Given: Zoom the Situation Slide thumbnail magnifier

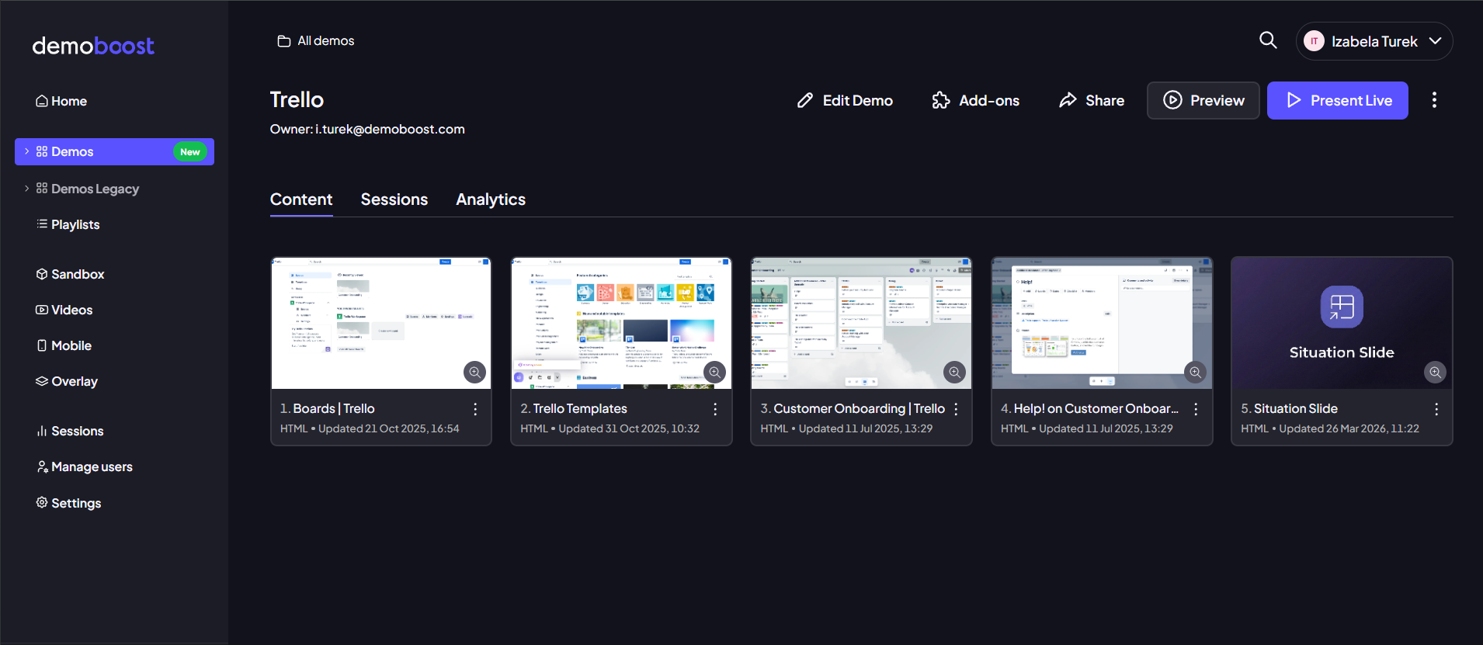Looking at the screenshot, I should [x=1435, y=372].
